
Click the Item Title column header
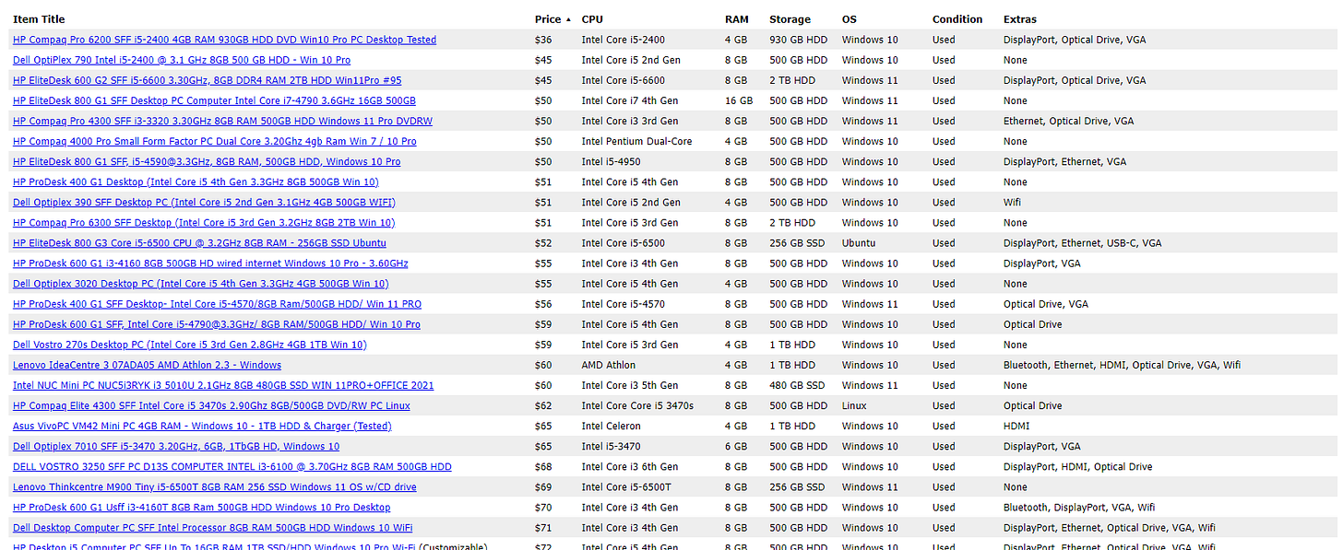[39, 19]
